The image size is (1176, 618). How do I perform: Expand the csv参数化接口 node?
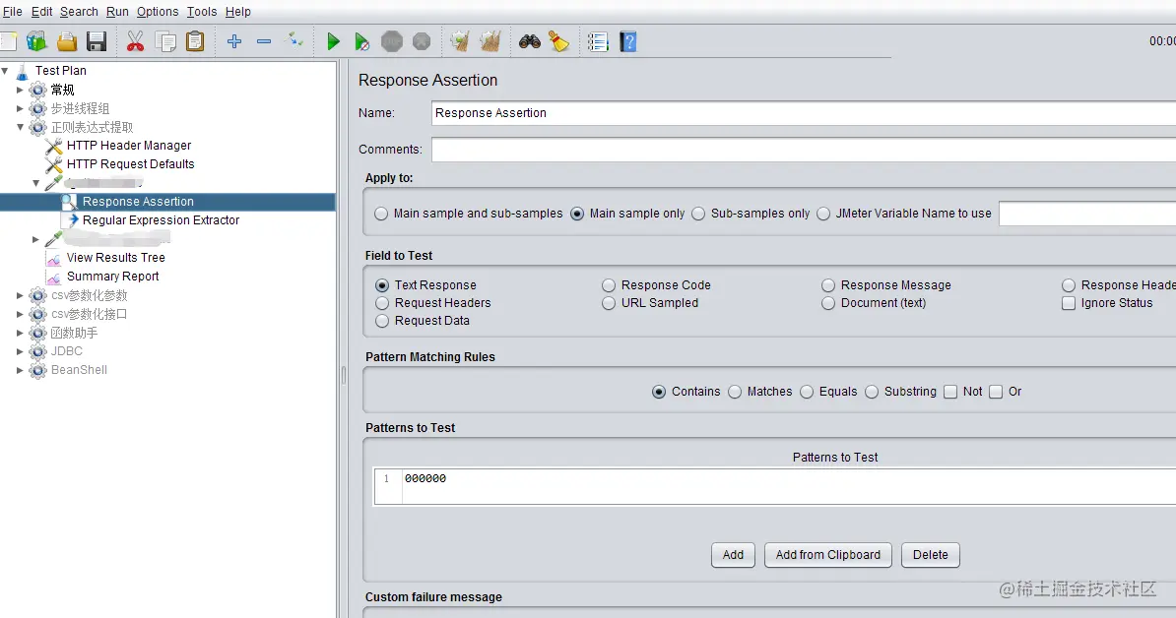tap(20, 315)
